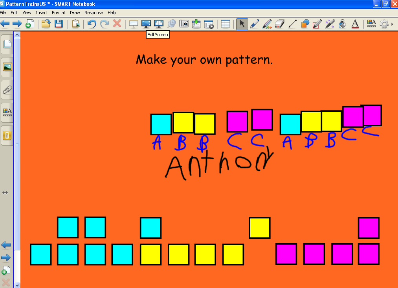The height and width of the screenshot is (288, 398).
Task: Move sidebar to other side with double arrow
Action: pos(5,193)
